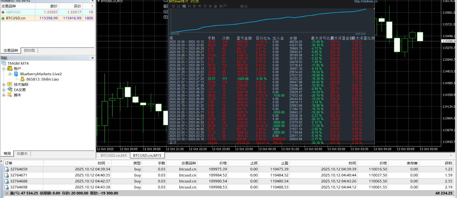Click the 脚本 scripts scroll icon

click(x=10, y=95)
